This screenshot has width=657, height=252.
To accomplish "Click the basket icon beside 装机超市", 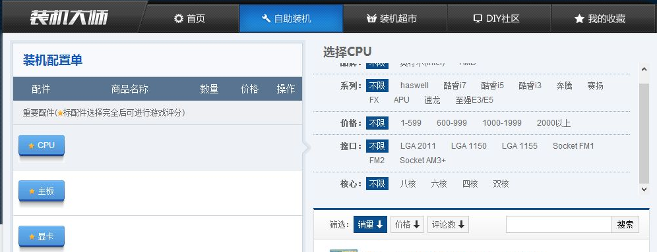I will tap(371, 18).
